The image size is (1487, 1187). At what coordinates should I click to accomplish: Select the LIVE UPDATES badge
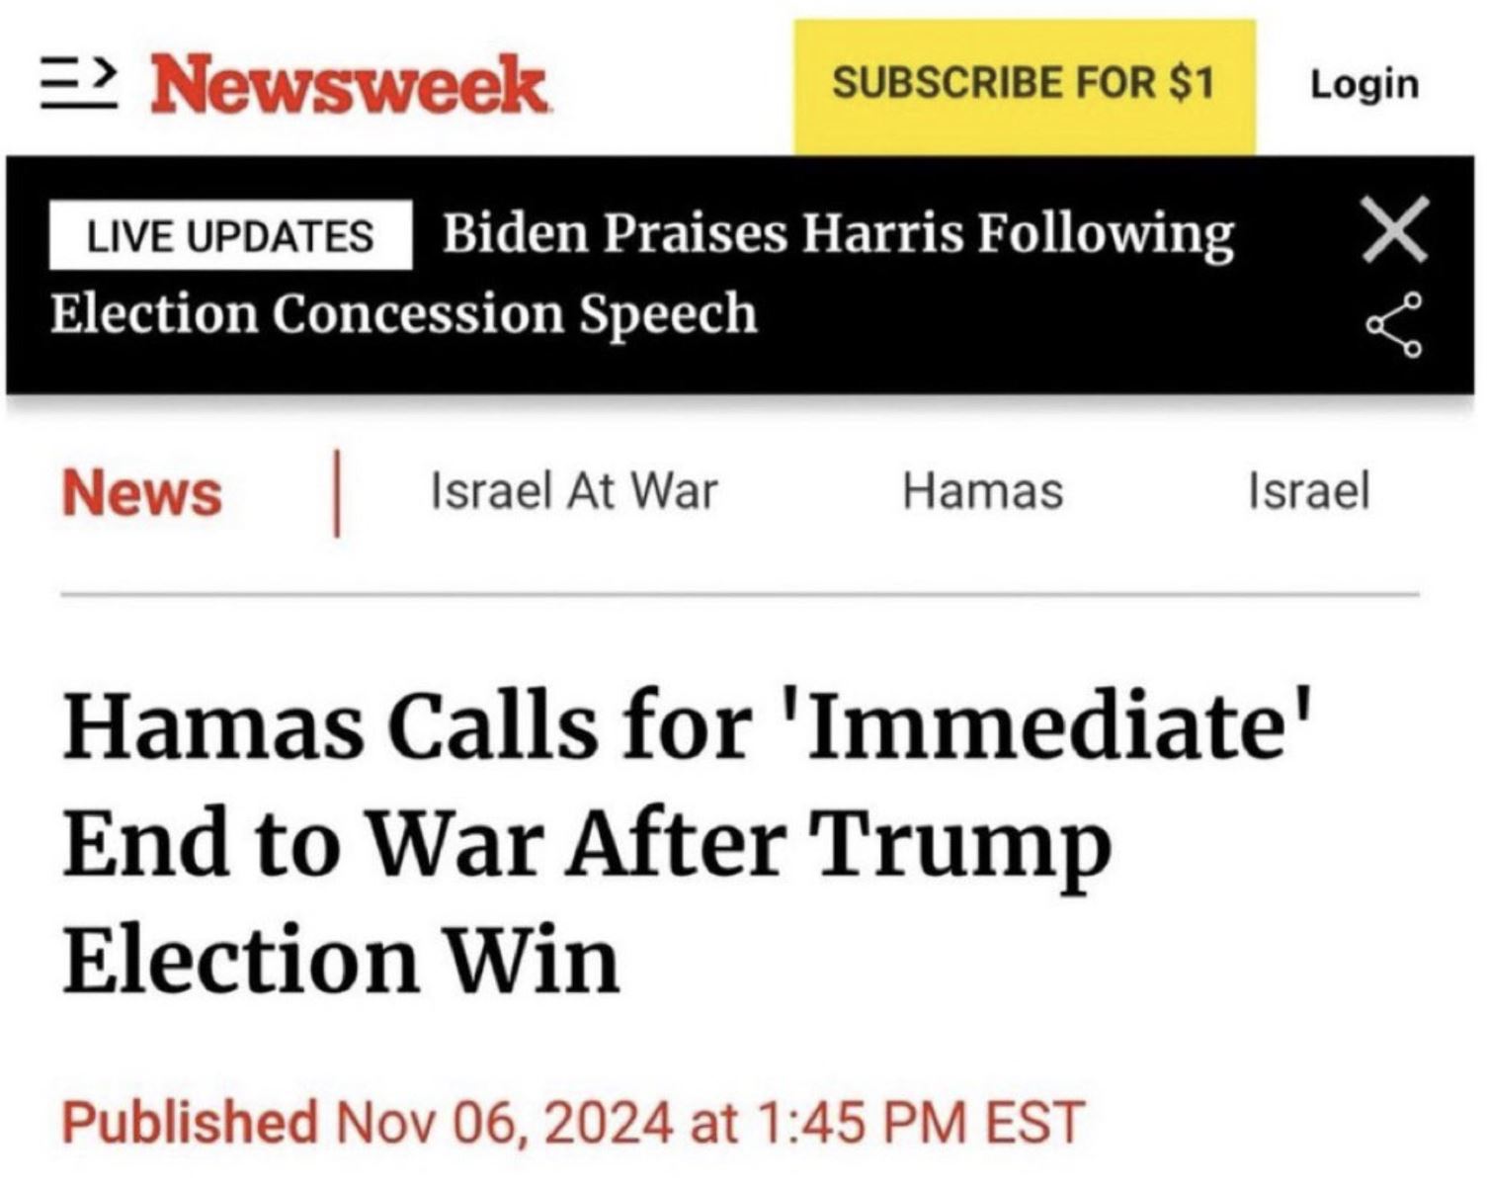[x=230, y=235]
